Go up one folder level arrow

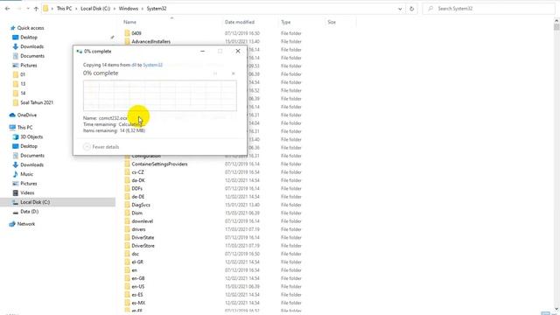pyautogui.click(x=36, y=9)
